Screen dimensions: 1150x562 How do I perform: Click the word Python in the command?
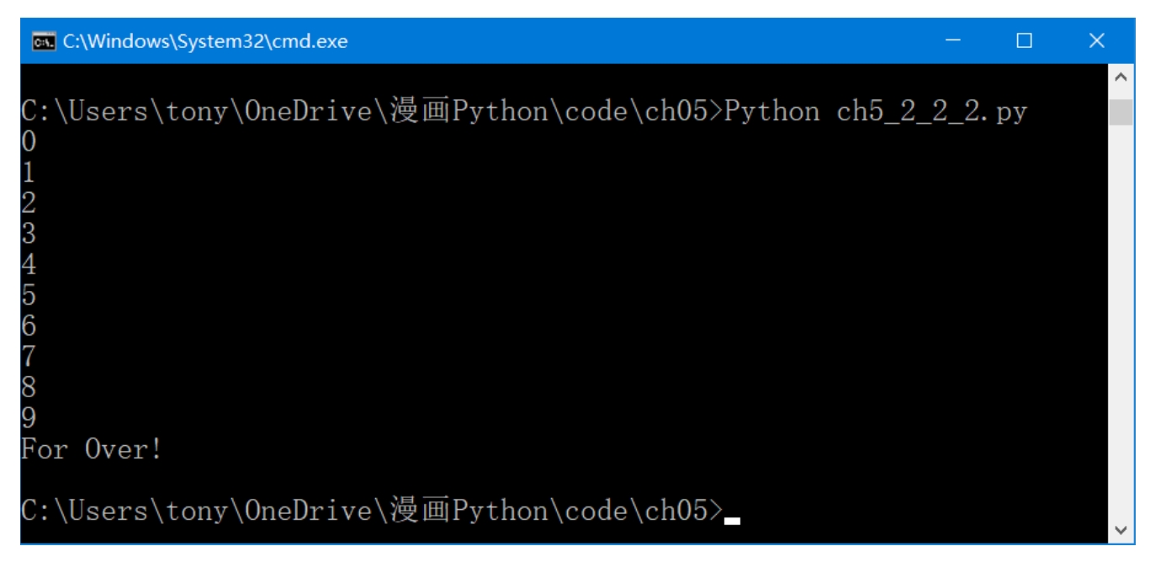pyautogui.click(x=771, y=112)
